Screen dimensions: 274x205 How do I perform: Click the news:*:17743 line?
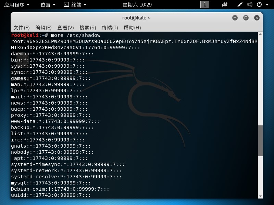coord(49,103)
